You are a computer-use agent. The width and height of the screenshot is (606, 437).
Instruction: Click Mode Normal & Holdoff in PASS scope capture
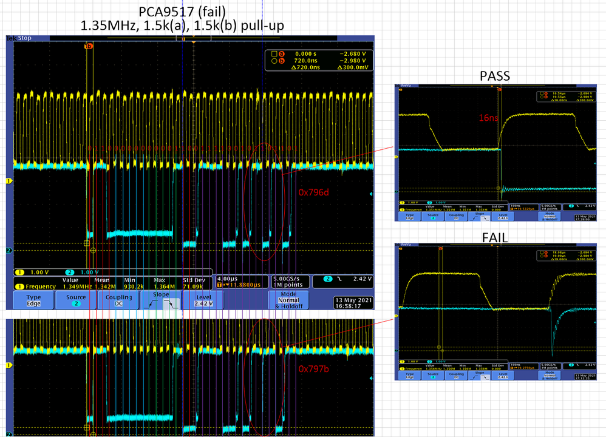[x=550, y=216]
